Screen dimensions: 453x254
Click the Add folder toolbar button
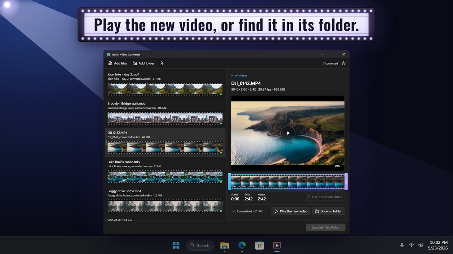(x=143, y=64)
